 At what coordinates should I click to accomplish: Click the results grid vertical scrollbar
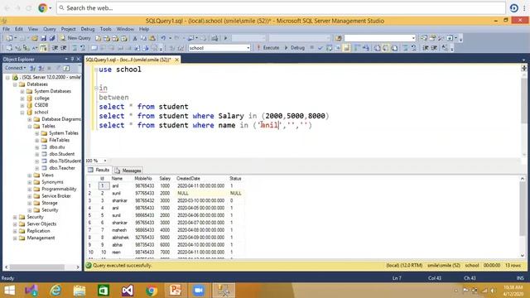pos(523,217)
